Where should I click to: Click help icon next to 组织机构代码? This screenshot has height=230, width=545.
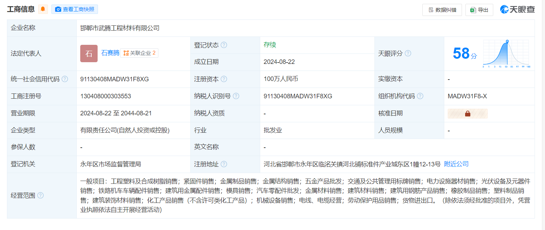click(x=420, y=96)
